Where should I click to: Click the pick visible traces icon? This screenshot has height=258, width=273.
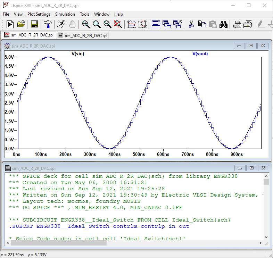coord(132,24)
